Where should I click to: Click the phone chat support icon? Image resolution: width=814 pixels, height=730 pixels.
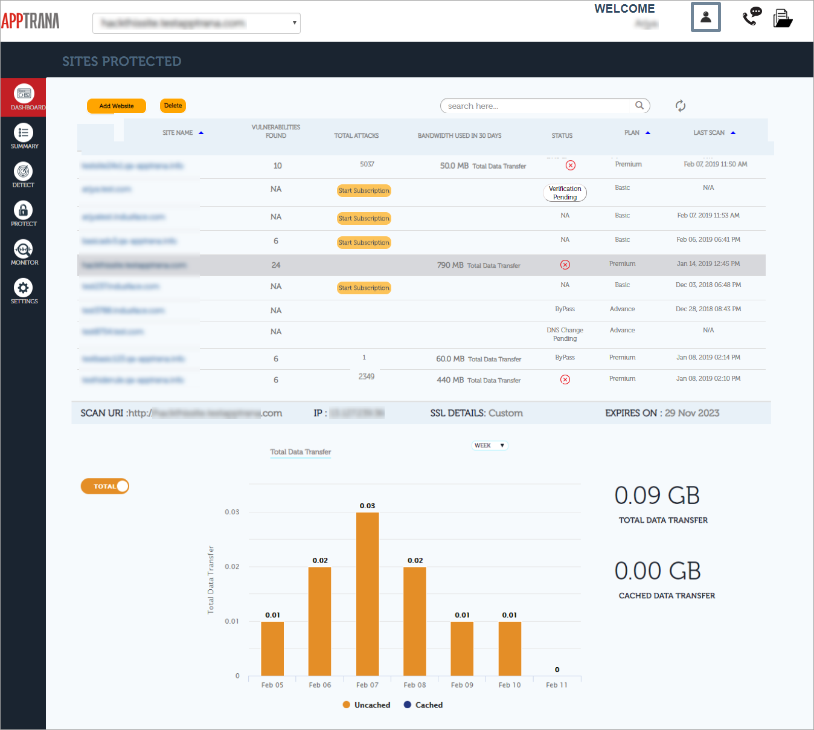click(752, 16)
